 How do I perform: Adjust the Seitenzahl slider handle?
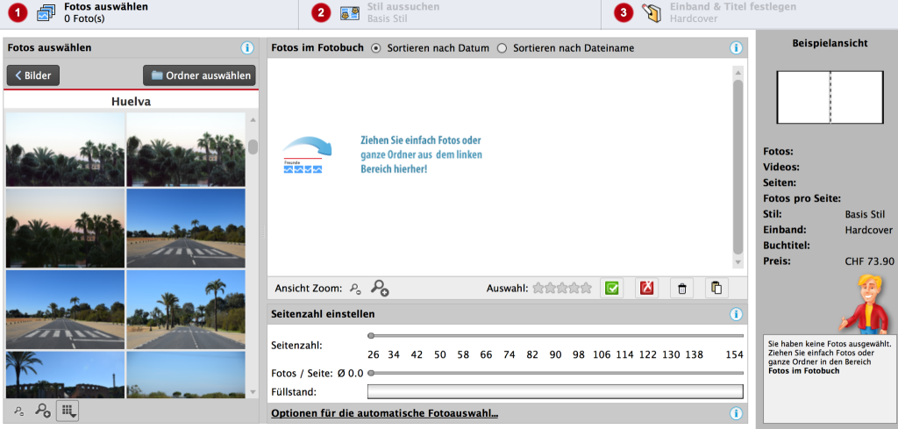371,336
